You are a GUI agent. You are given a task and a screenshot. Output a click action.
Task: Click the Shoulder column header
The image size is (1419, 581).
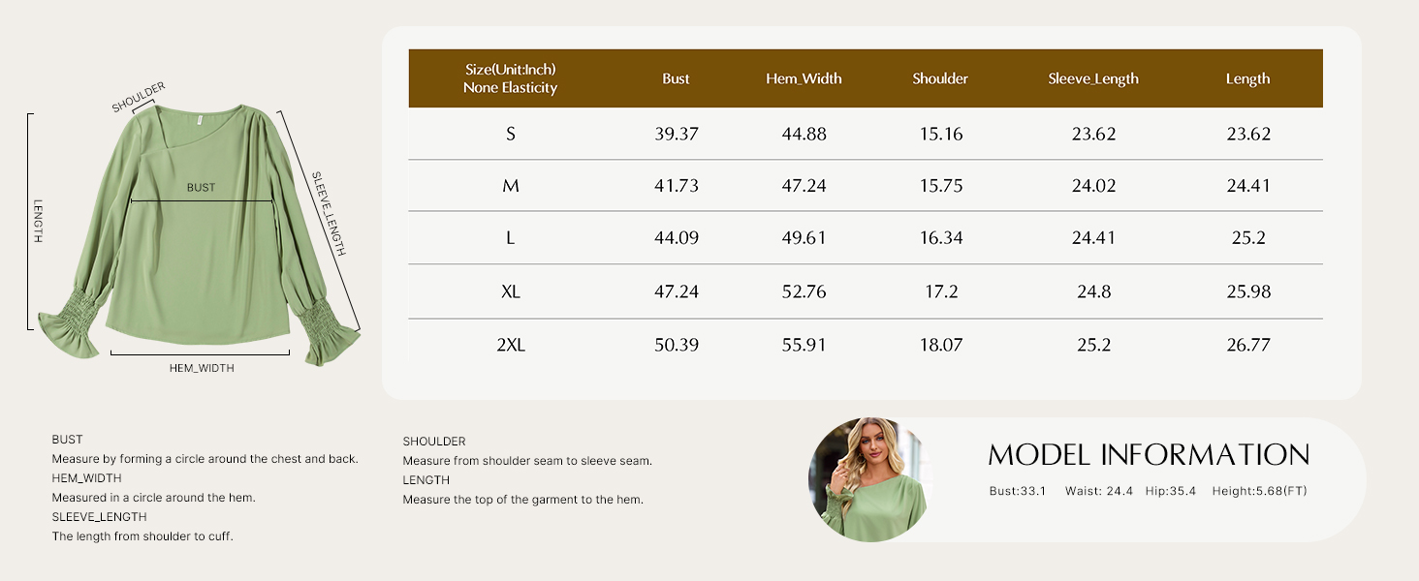(x=940, y=78)
